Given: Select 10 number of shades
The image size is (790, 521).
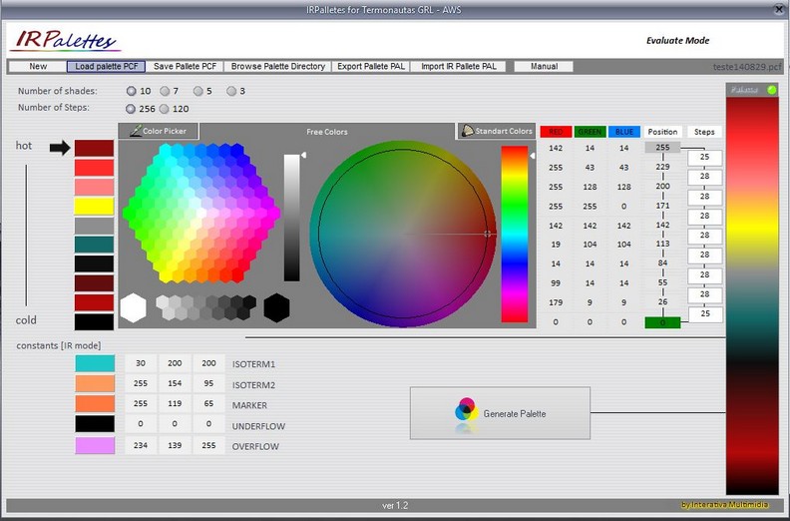Looking at the screenshot, I should click(x=132, y=92).
